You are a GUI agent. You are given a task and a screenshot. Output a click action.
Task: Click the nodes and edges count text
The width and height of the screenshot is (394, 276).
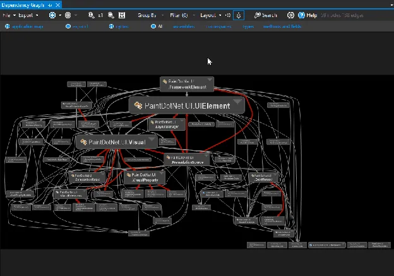(342, 15)
